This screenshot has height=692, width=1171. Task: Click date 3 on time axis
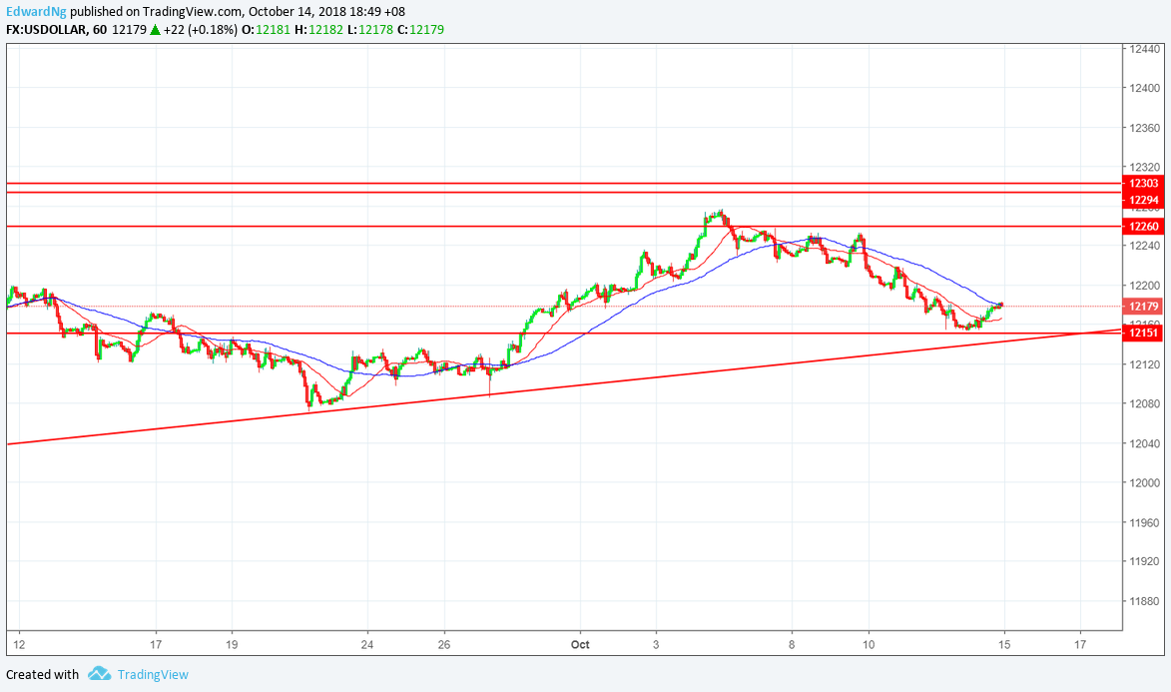coord(656,644)
